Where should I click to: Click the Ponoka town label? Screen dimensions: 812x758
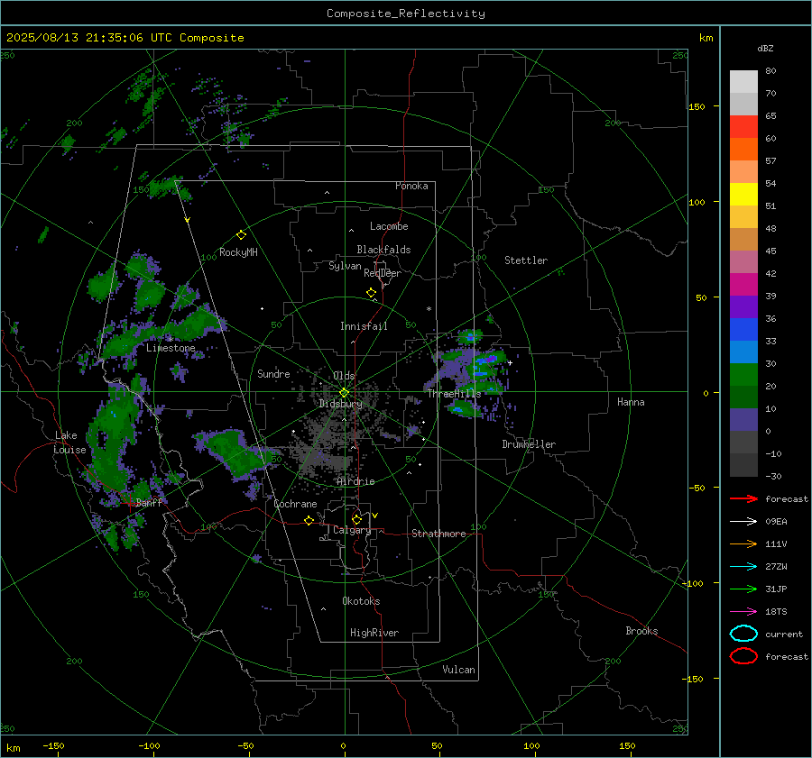point(411,186)
